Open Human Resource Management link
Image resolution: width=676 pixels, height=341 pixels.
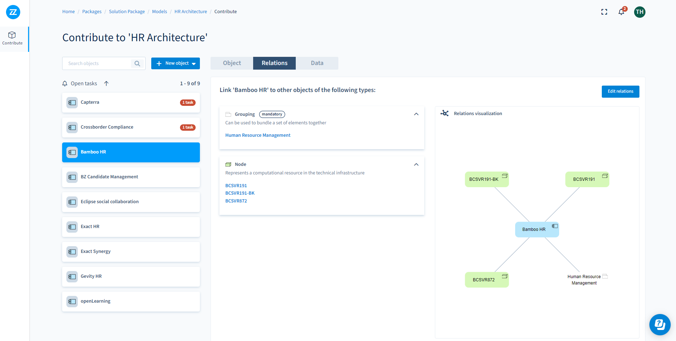coord(258,135)
